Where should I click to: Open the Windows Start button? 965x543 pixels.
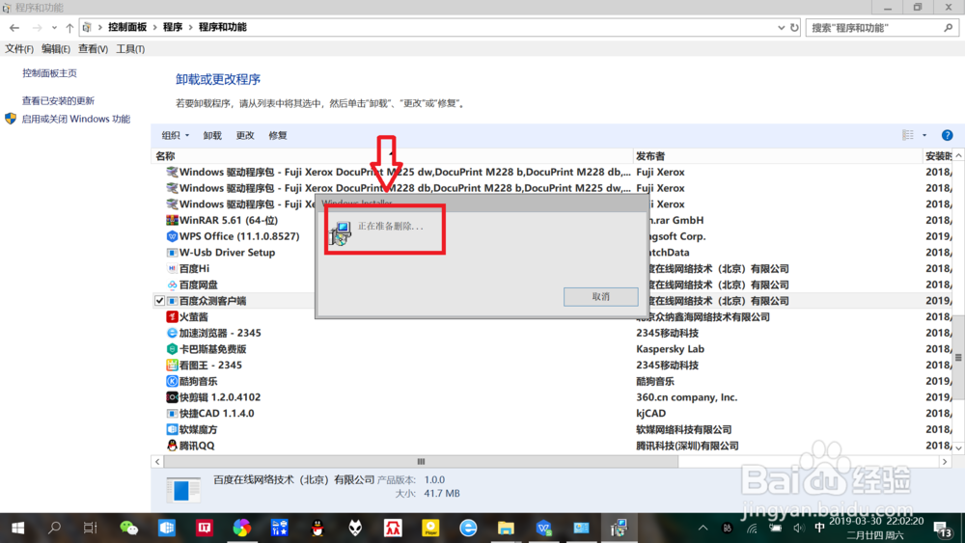coord(17,528)
